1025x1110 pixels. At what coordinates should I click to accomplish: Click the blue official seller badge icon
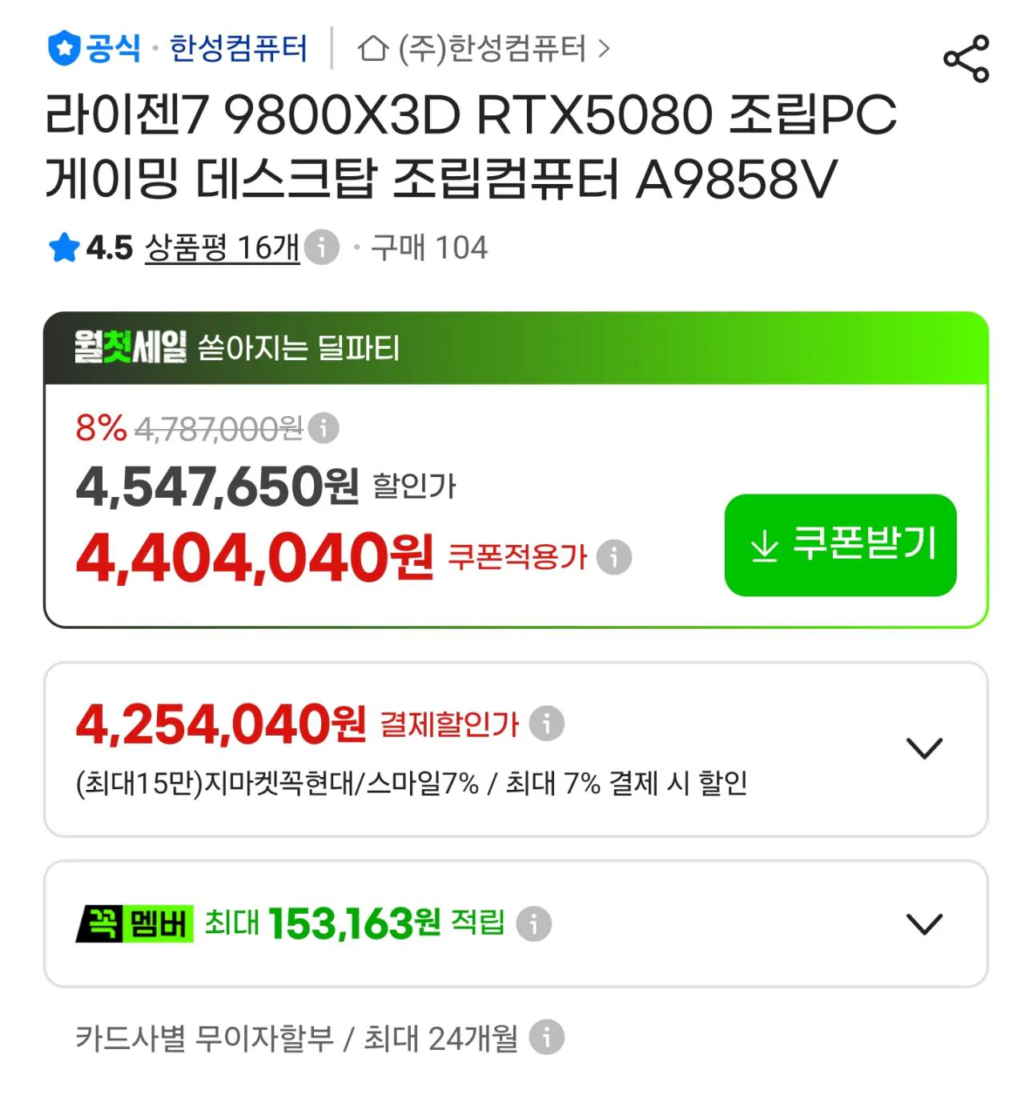pyautogui.click(x=64, y=48)
